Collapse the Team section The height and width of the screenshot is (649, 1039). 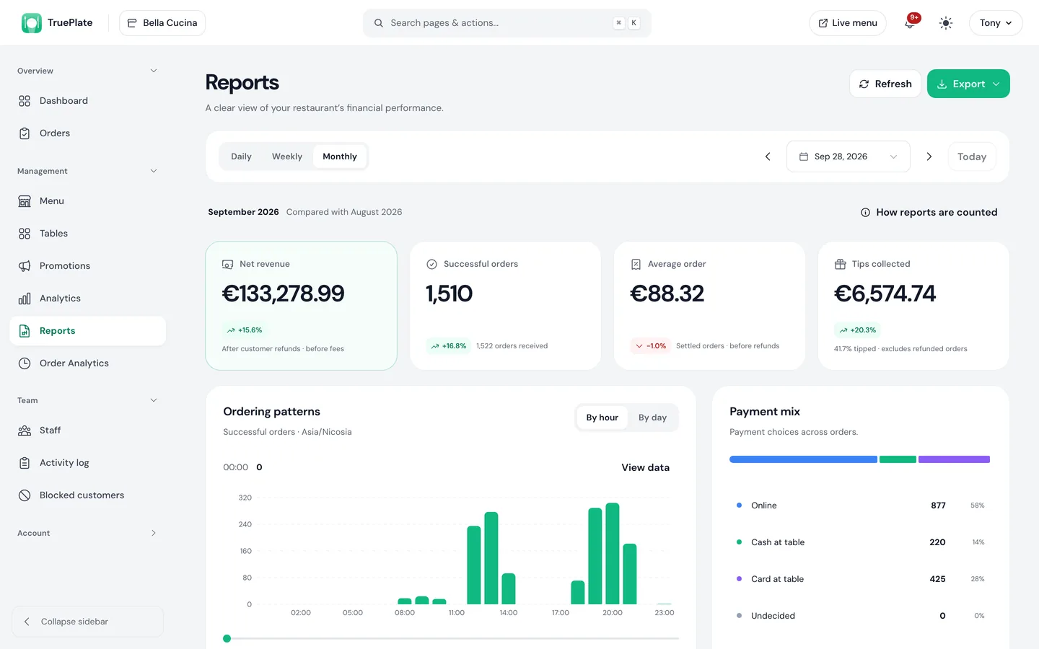tap(153, 400)
